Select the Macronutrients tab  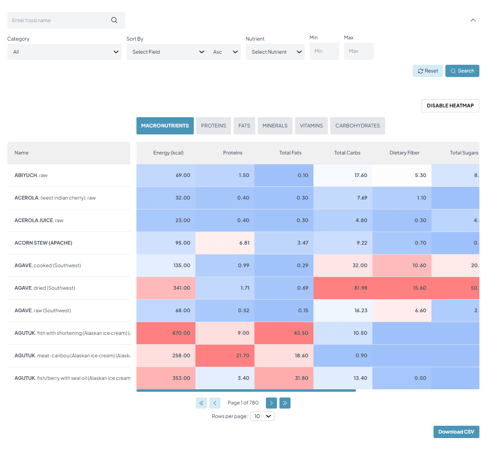(x=165, y=126)
